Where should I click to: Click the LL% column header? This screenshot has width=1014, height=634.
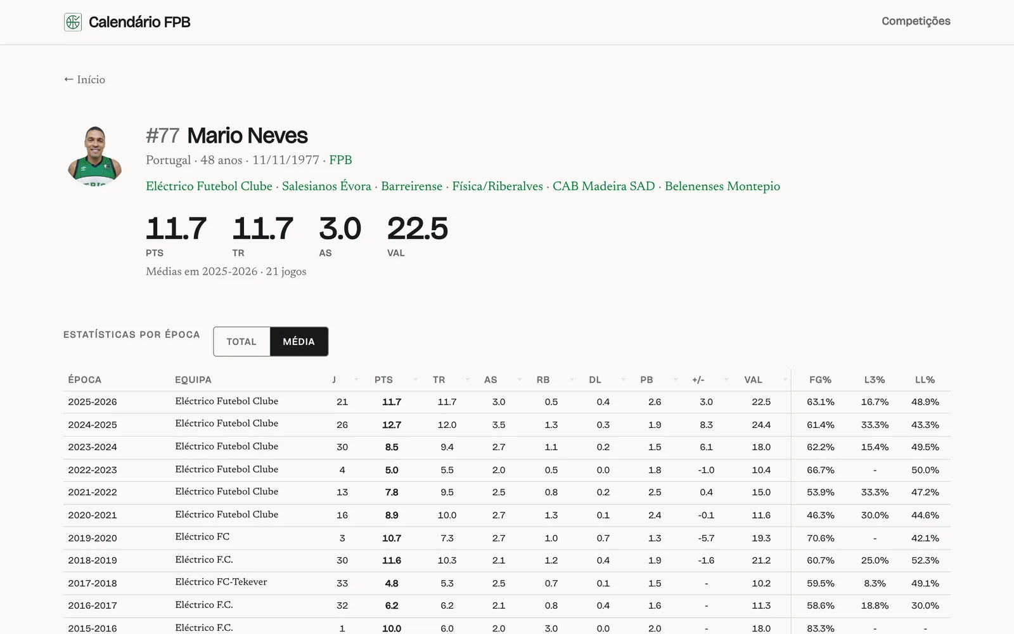[x=925, y=380]
